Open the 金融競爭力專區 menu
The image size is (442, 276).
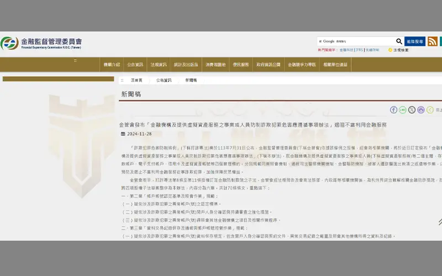pyautogui.click(x=301, y=65)
